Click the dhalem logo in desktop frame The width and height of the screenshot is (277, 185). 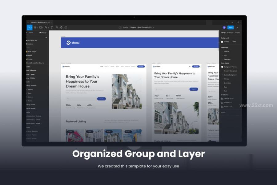[66, 67]
